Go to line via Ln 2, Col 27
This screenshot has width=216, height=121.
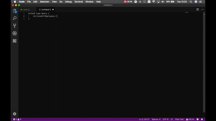point(144,119)
